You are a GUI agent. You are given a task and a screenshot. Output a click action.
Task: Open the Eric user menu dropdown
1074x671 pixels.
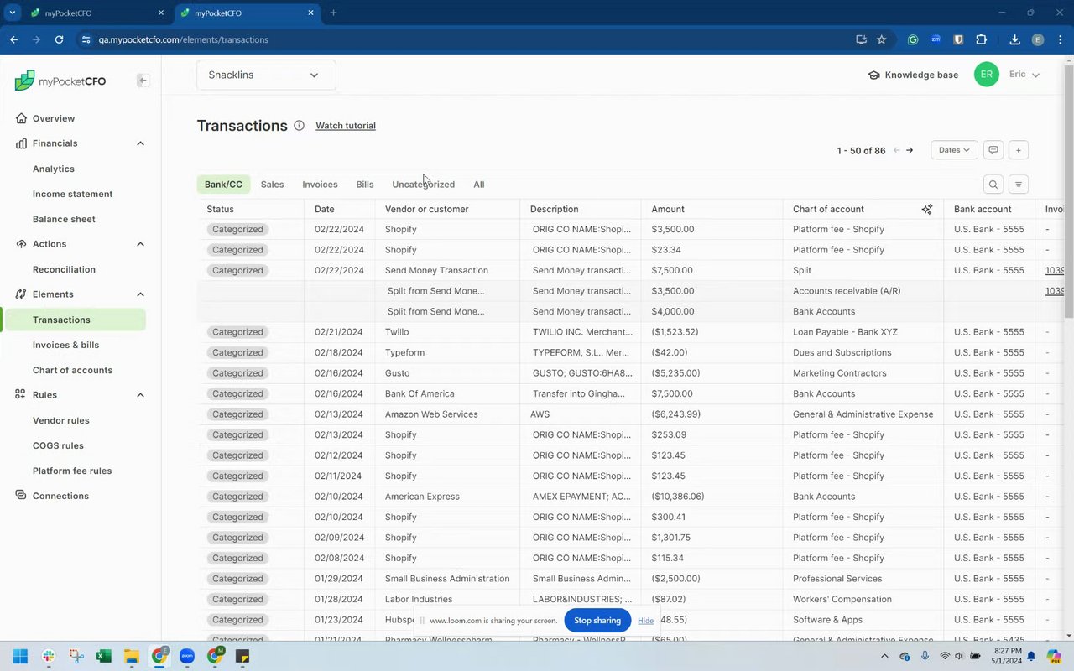click(1024, 75)
